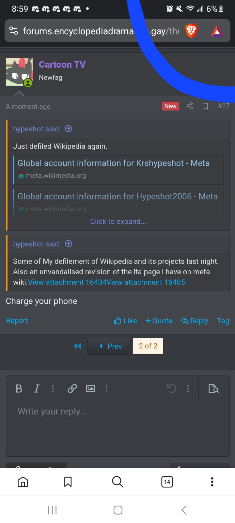Image resolution: width=235 pixels, height=523 pixels.
Task: Open browser search from bottom bar
Action: click(x=117, y=481)
